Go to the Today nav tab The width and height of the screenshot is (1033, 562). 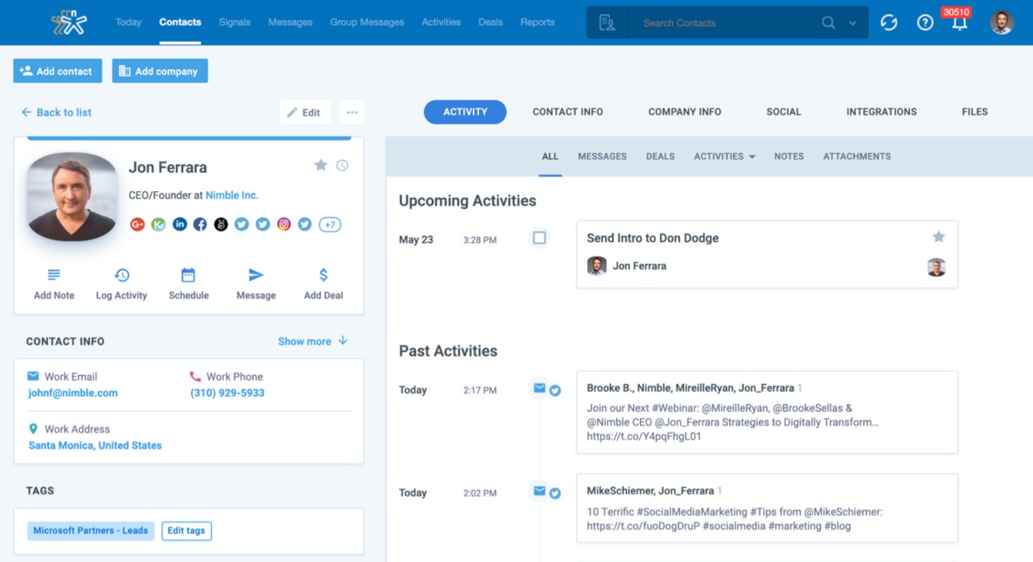128,22
